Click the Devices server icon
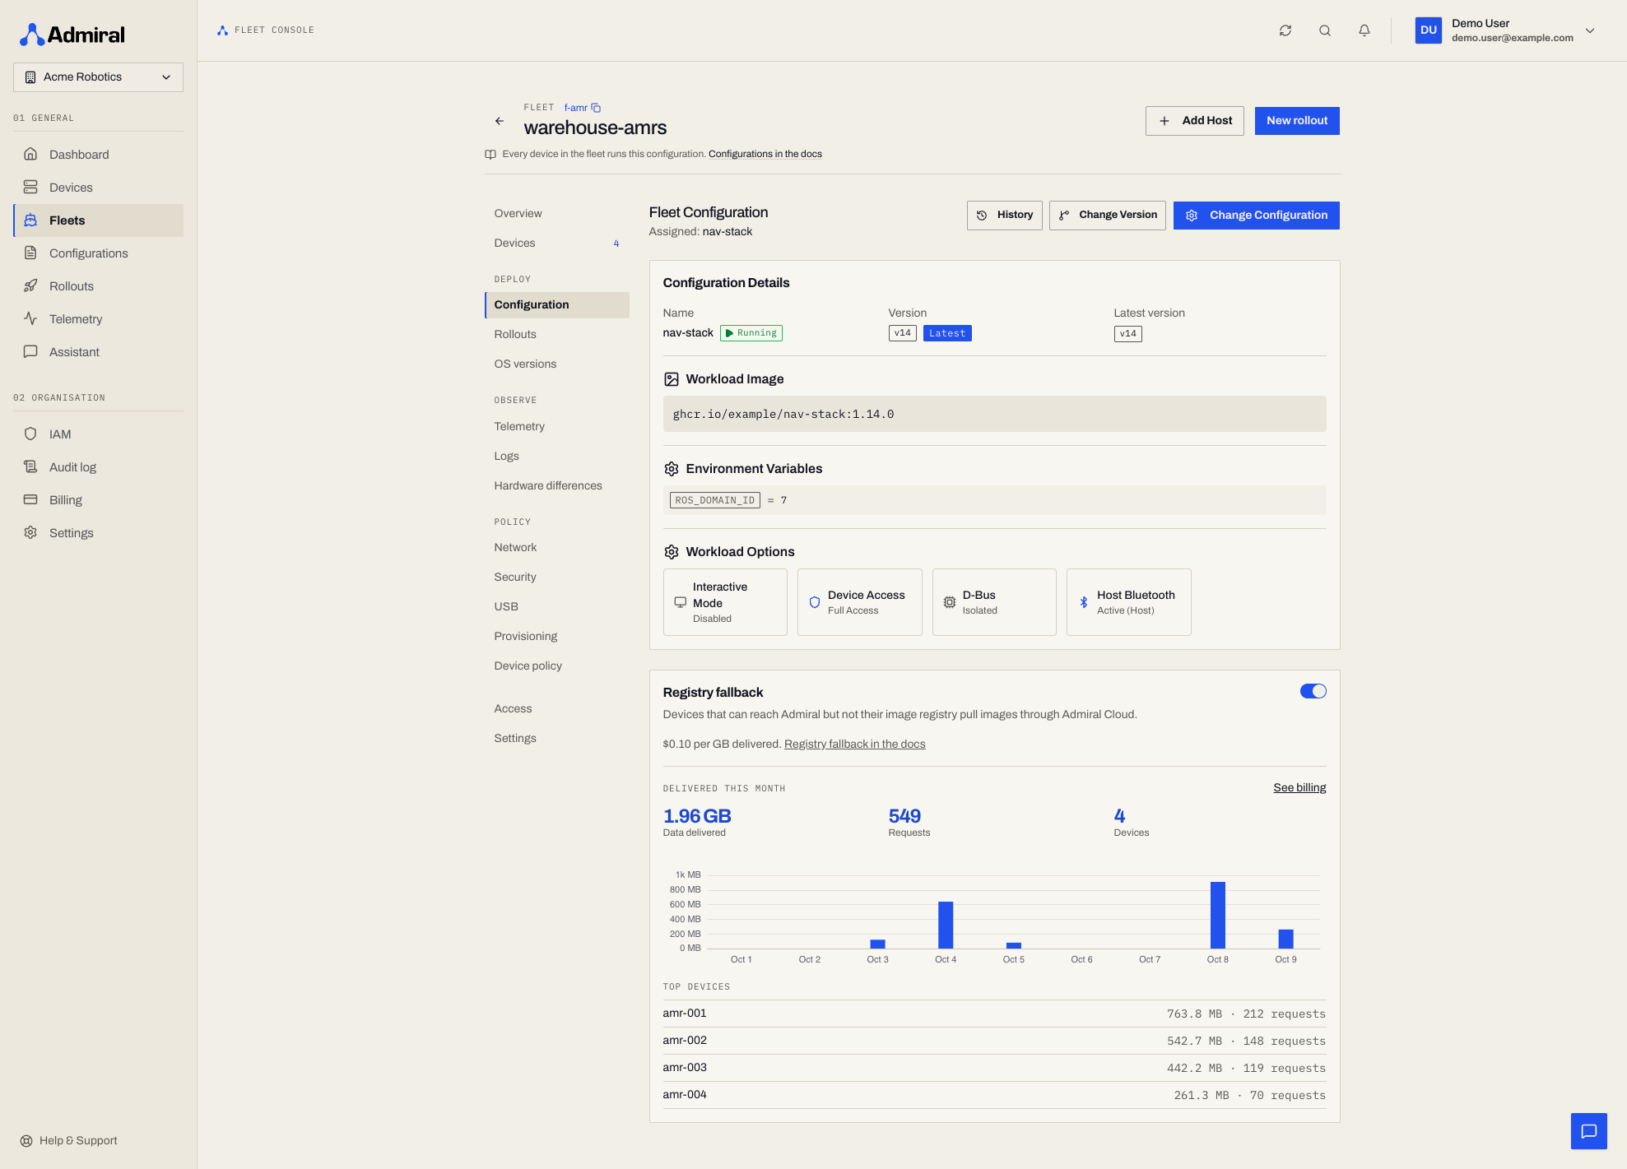 pos(30,187)
